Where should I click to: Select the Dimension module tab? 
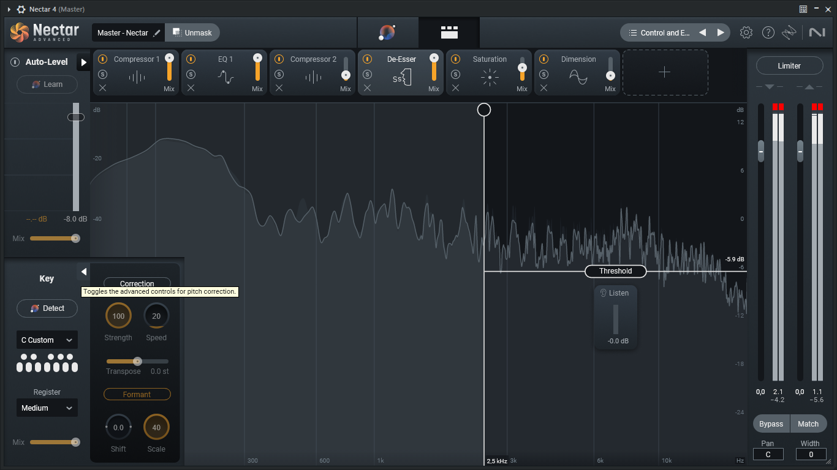tap(577, 73)
